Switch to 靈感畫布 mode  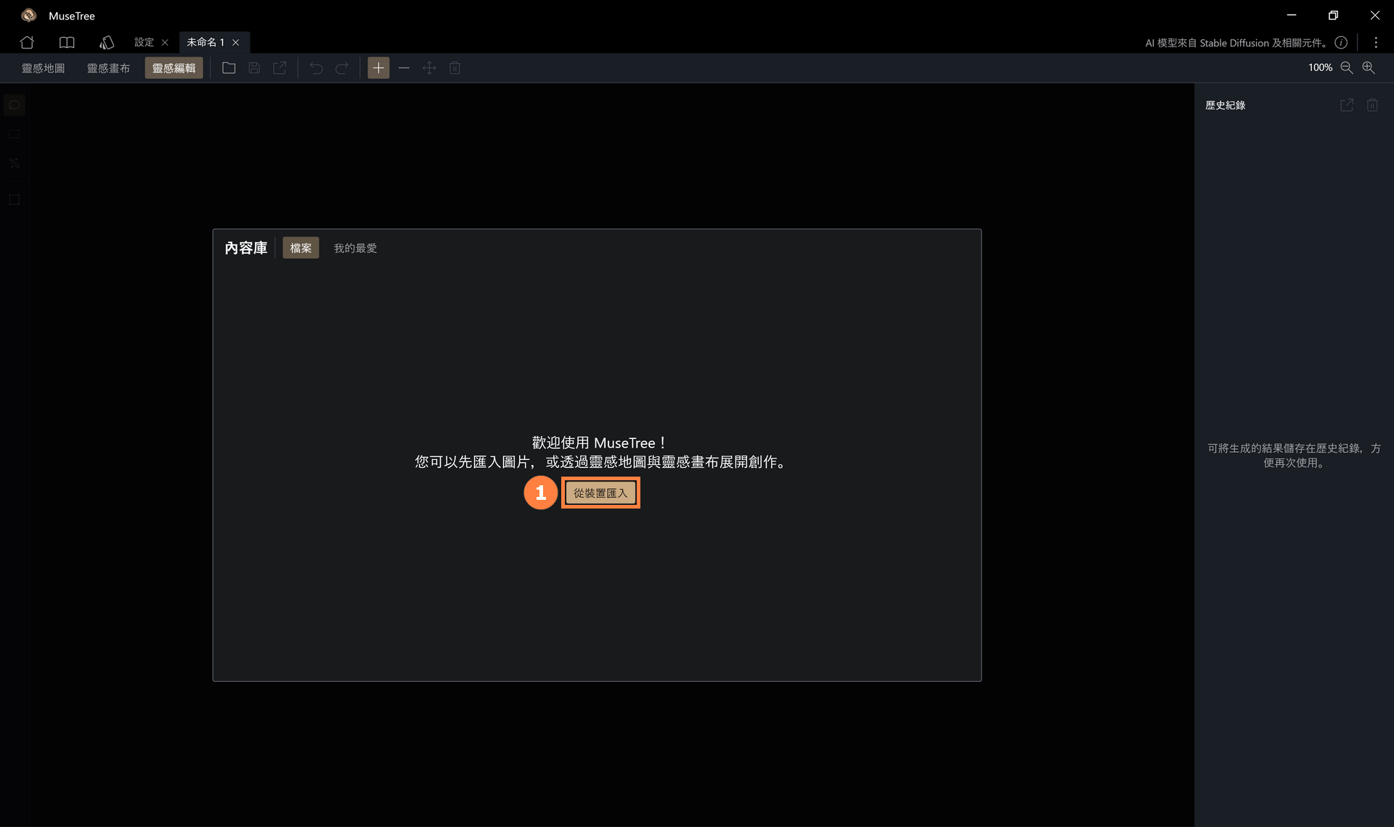(108, 68)
